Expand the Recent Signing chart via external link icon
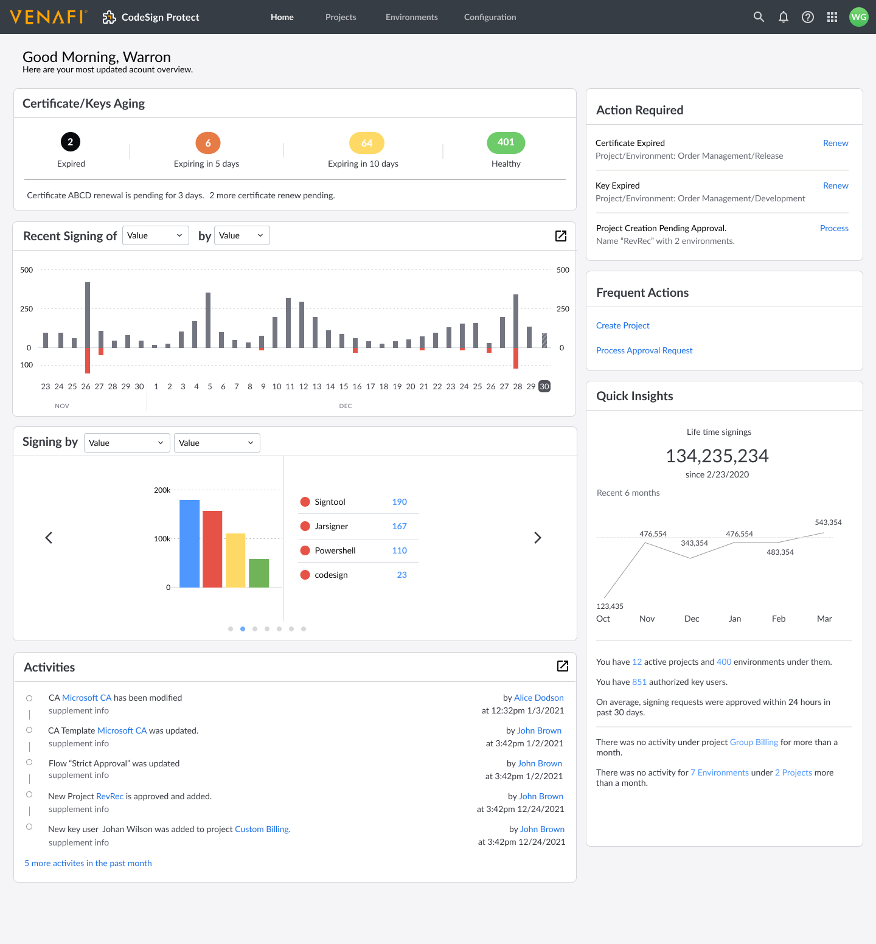 (x=560, y=236)
